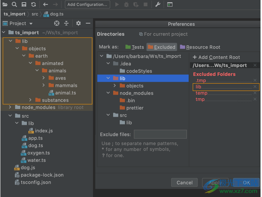
Task: Click the Locate target crosshair icon
Action: click(57, 23)
